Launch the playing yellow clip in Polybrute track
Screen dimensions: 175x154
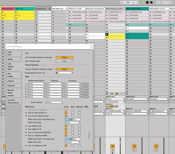pyautogui.click(x=107, y=34)
